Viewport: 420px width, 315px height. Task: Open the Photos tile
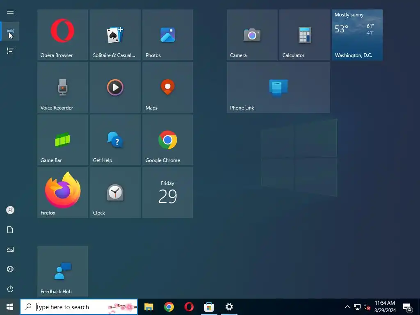[x=168, y=35]
